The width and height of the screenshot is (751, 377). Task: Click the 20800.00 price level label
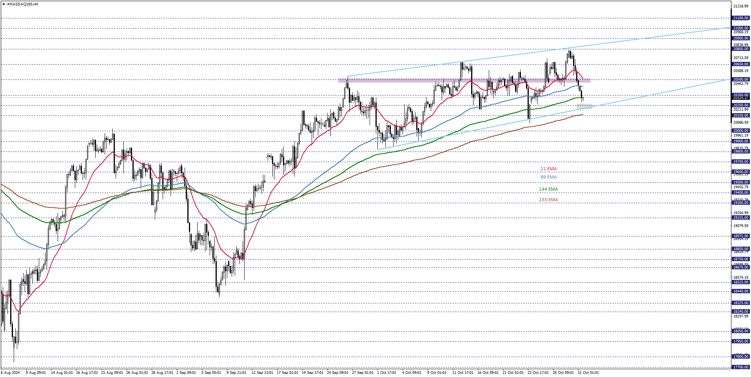click(741, 49)
